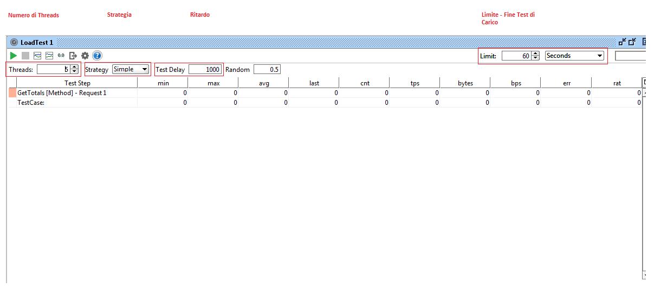This screenshot has height=288, width=654.
Task: Open the Strategy dropdown set to Simple
Action: (x=130, y=69)
